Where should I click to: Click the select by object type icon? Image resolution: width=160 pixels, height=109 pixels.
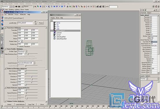pos(38,7)
